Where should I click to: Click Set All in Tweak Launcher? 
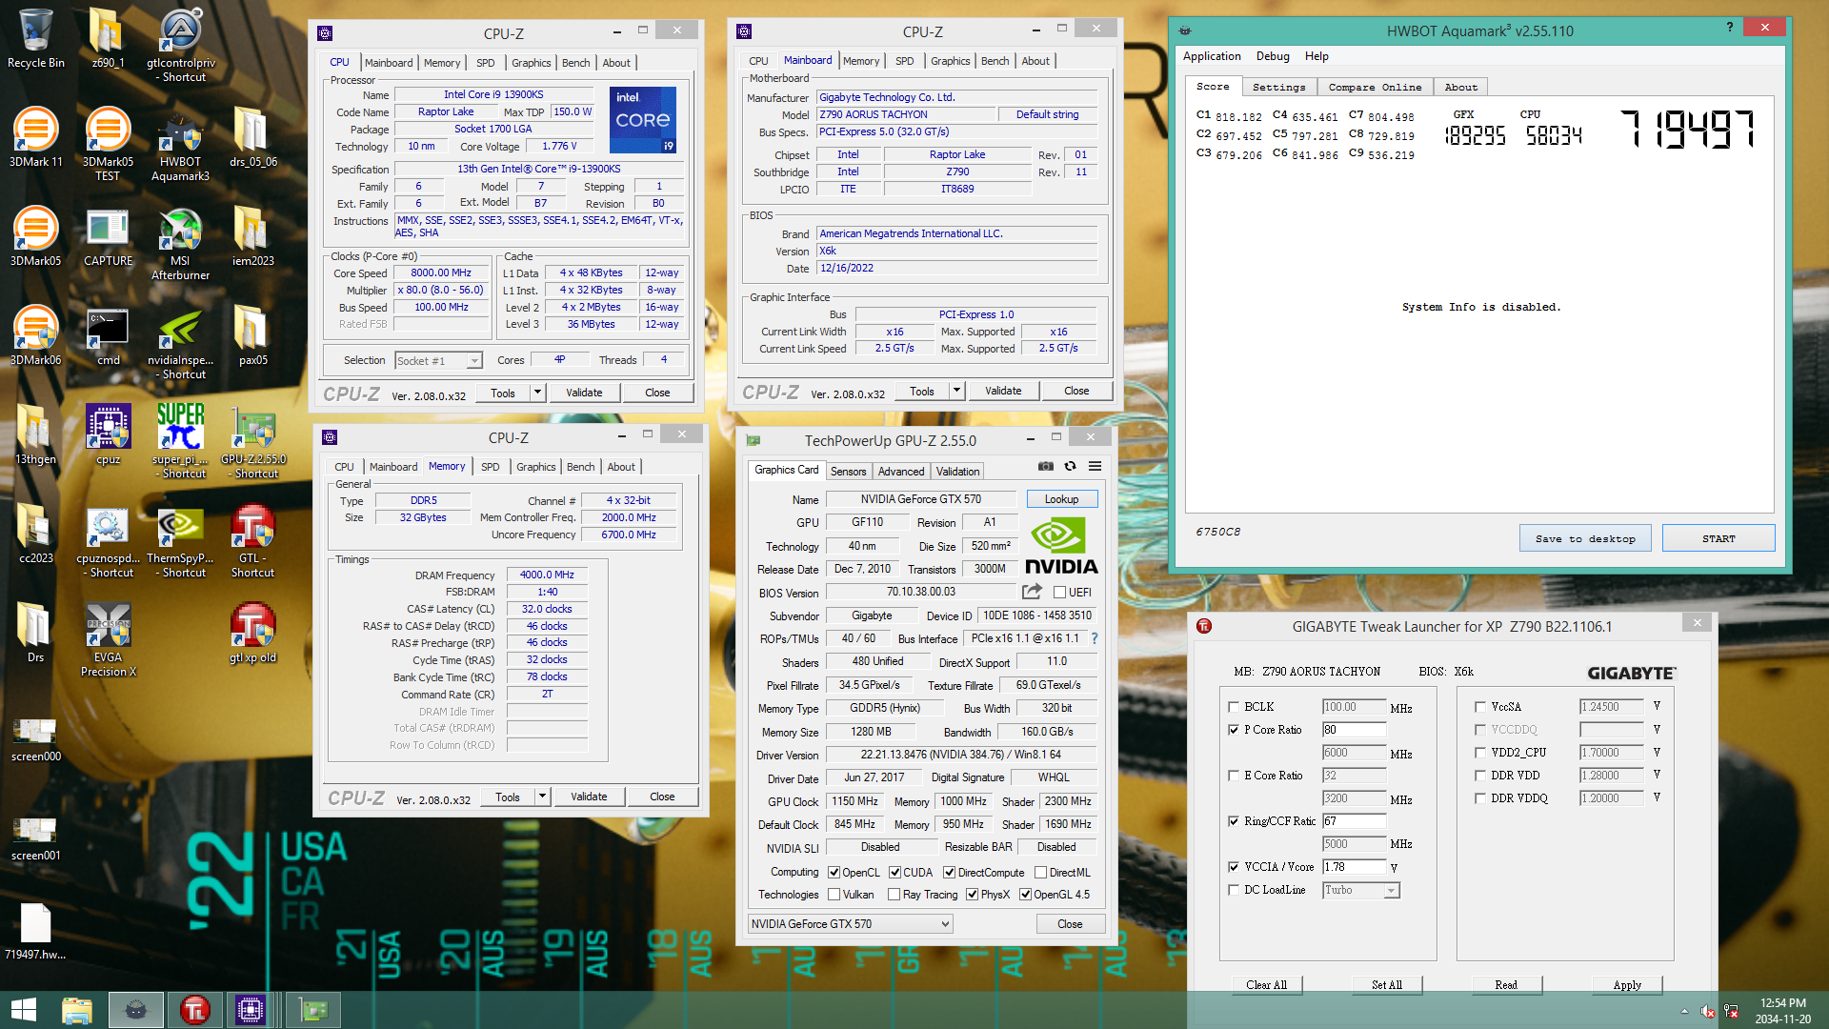pos(1387,985)
